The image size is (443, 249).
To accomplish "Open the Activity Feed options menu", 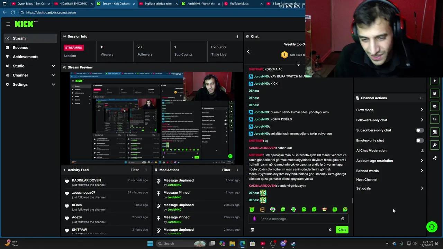I will 146,170.
